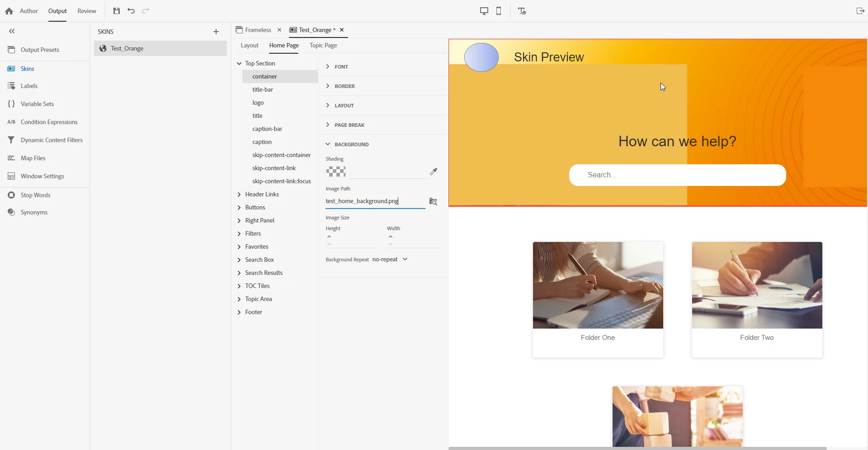Close the Test_Orange tab
Viewport: 868px width, 450px height.
[342, 30]
